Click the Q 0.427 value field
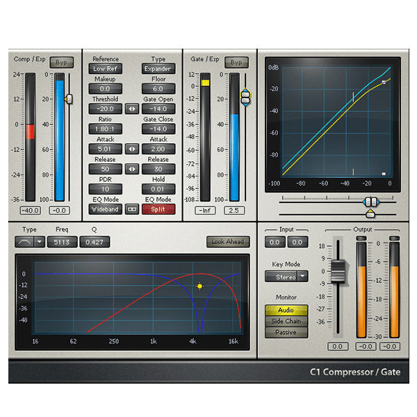 [95, 242]
